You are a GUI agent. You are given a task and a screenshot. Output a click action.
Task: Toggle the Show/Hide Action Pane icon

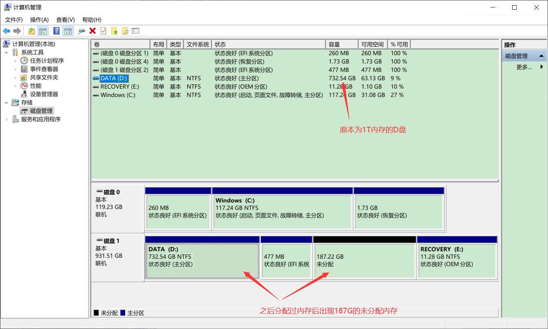(68, 31)
